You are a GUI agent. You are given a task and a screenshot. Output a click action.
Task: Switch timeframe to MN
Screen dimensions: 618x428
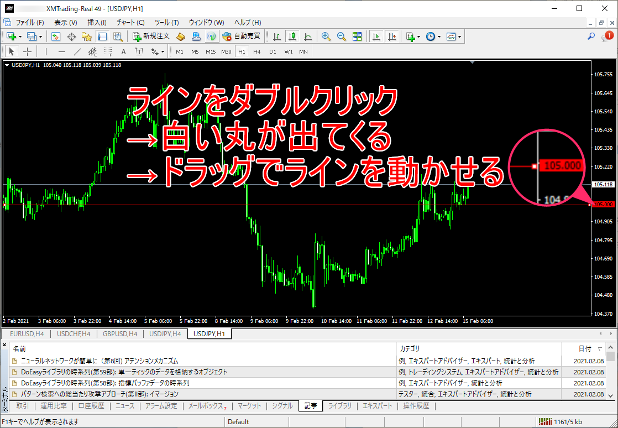303,51
